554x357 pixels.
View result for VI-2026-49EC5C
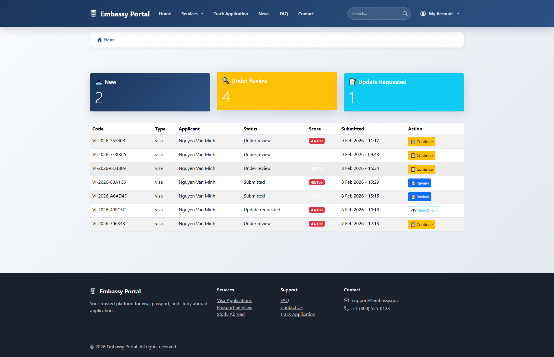click(x=424, y=211)
